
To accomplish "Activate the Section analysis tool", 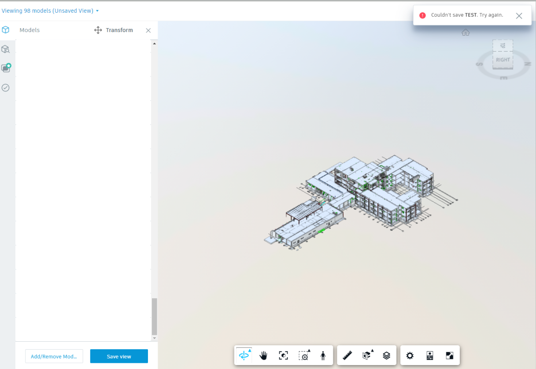I will 366,355.
